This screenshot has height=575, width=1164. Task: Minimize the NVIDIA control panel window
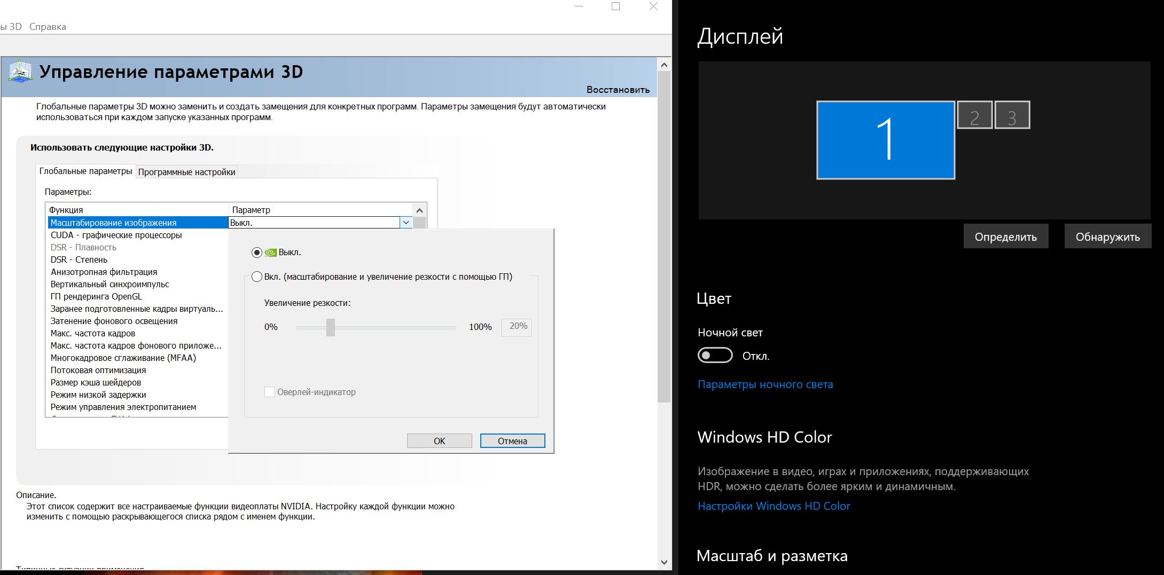click(x=579, y=6)
